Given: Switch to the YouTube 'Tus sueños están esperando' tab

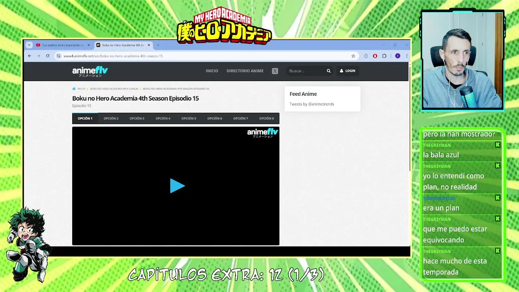Looking at the screenshot, I should click(63, 45).
